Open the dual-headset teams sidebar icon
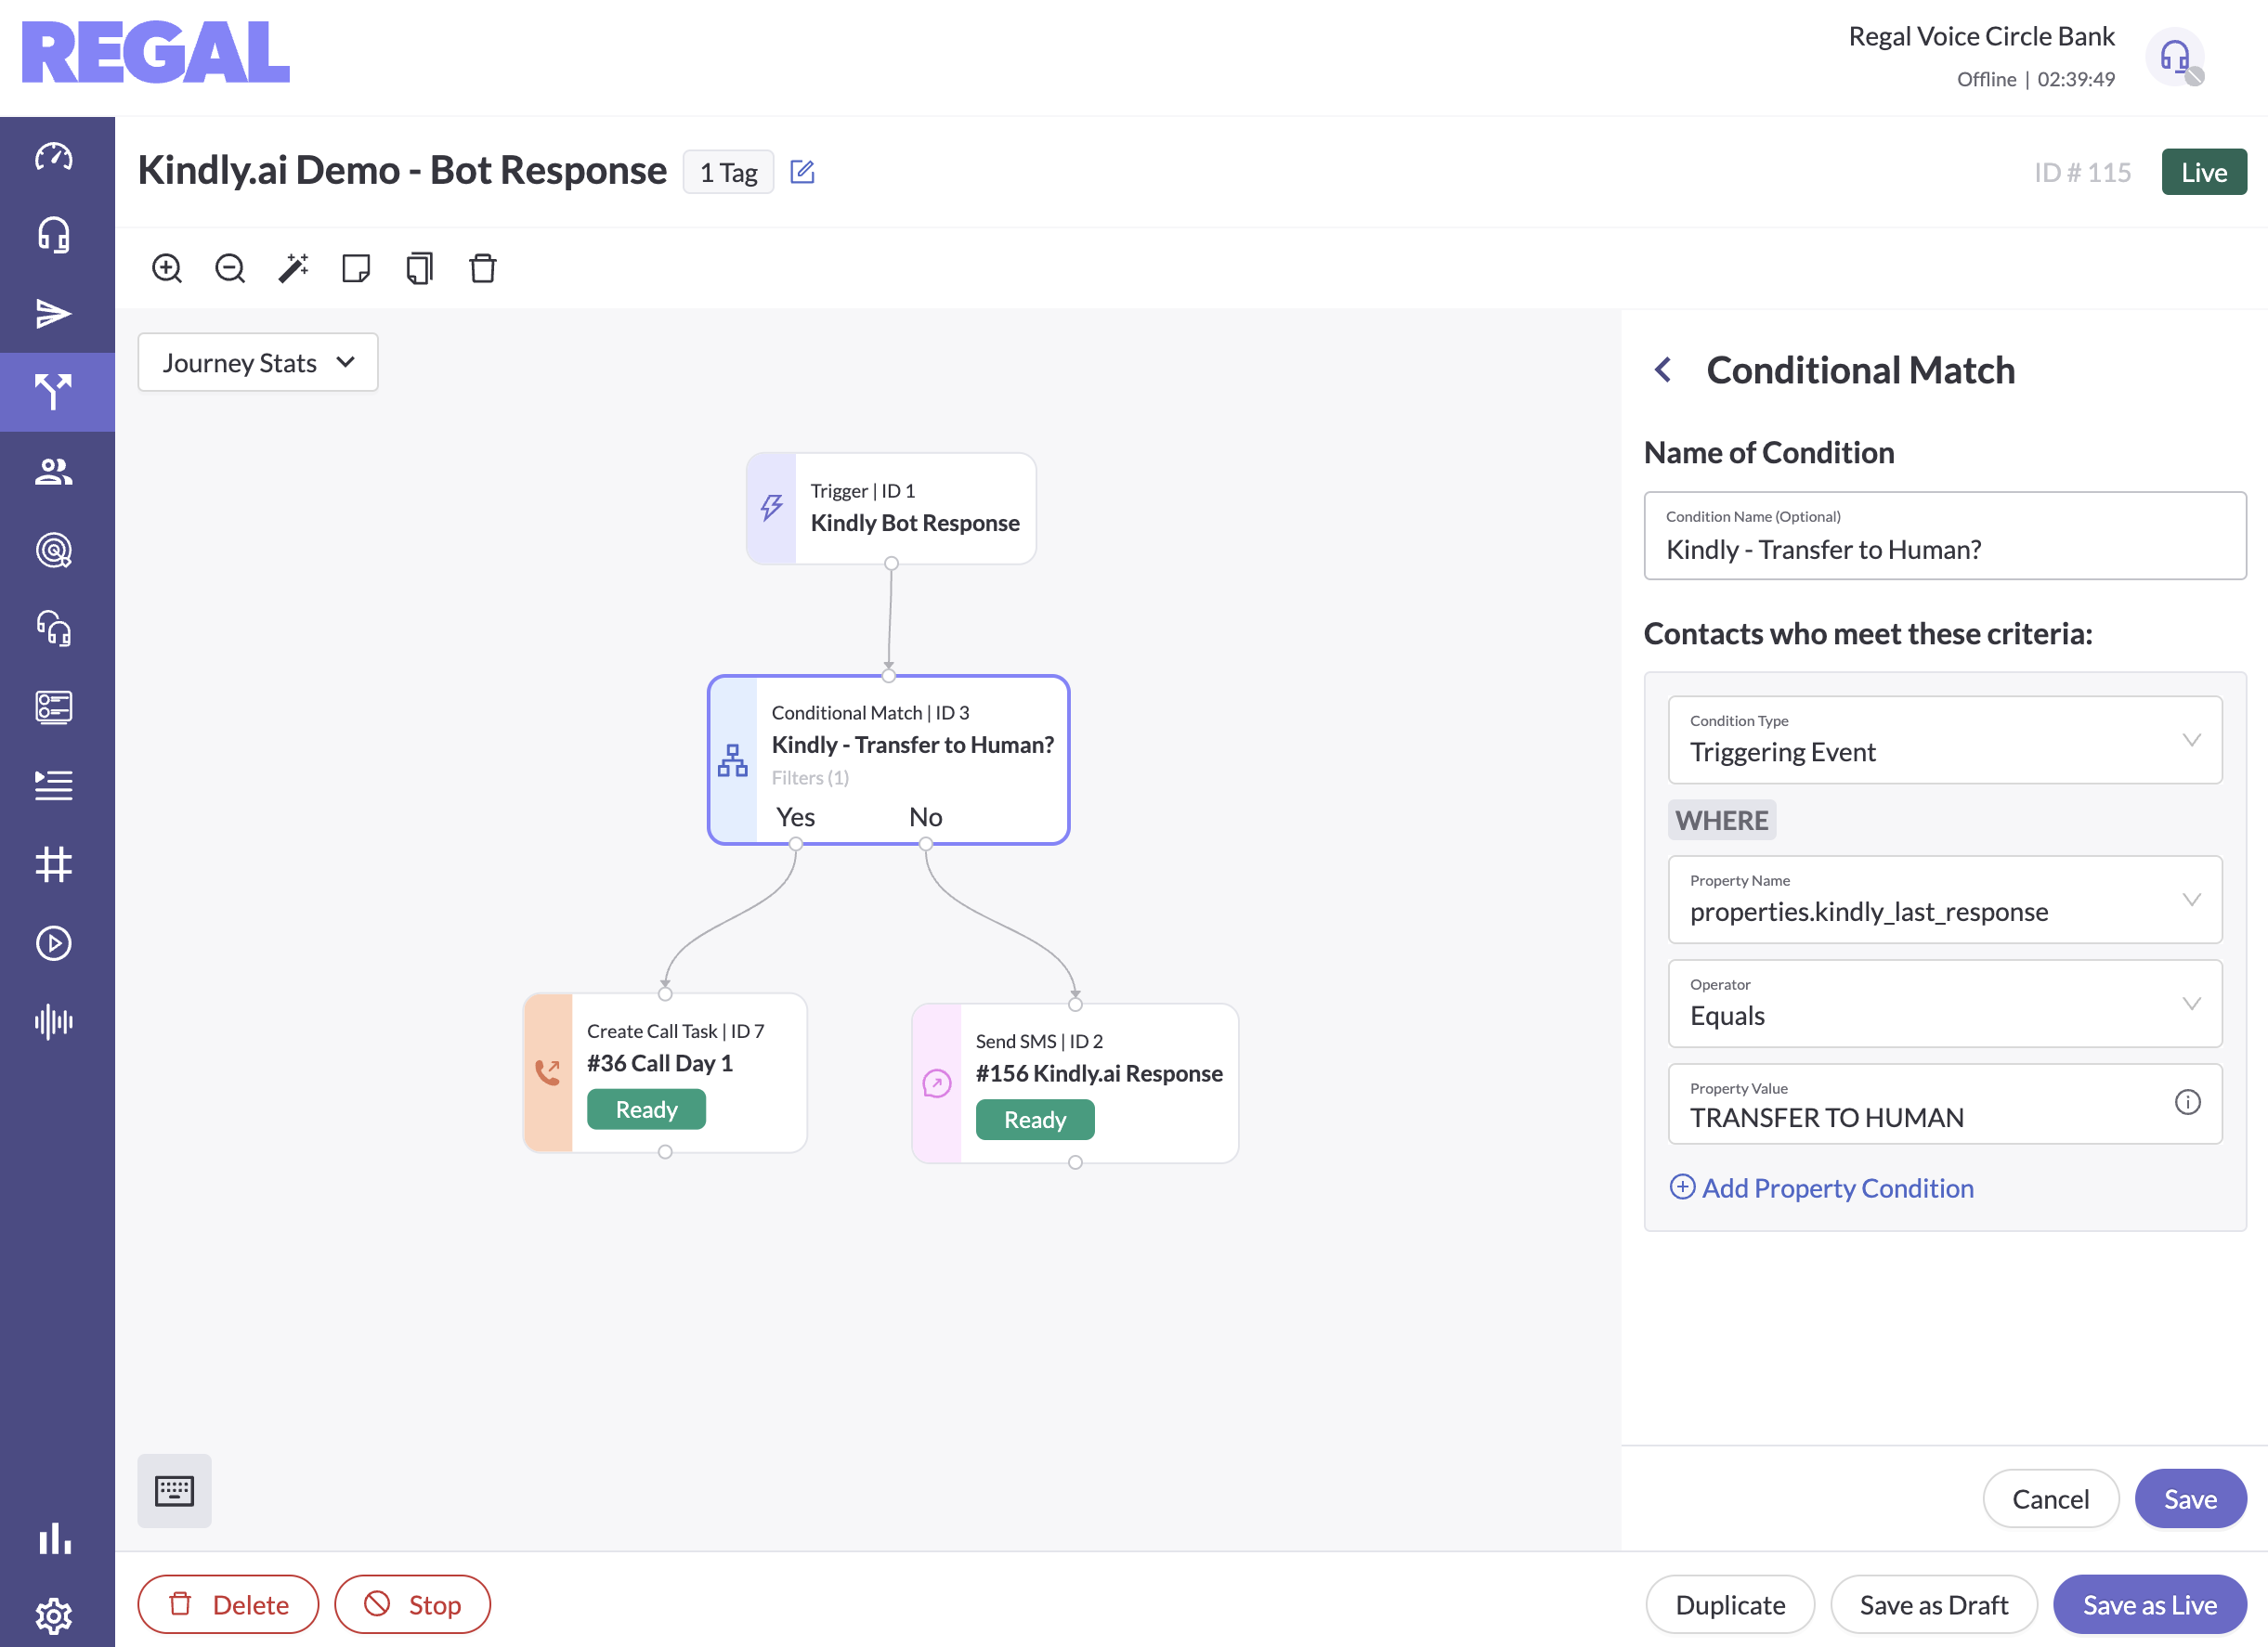2268x1647 pixels. [x=54, y=629]
